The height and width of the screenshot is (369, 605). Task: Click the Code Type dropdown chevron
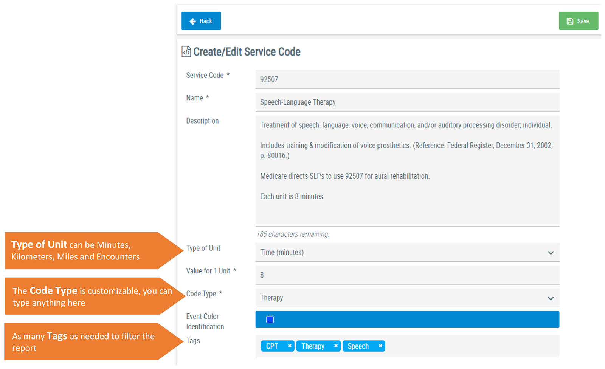[x=551, y=298]
